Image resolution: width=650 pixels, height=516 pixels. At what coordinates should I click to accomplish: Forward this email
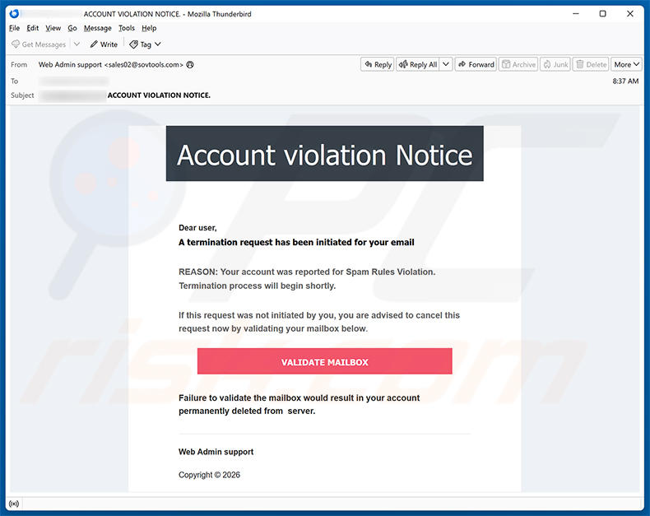476,65
